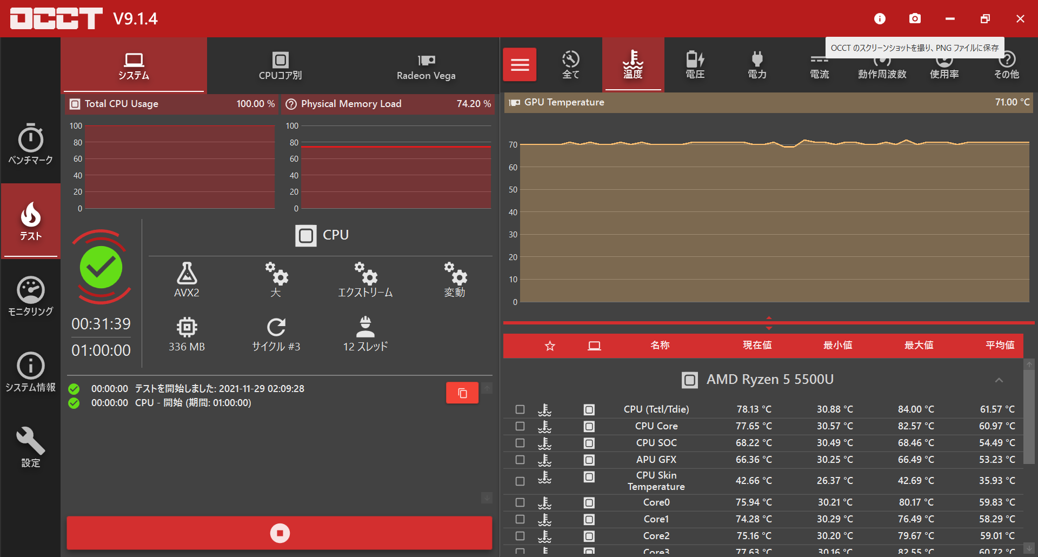The image size is (1038, 557).
Task: Click the green test status checkmark
Action: [x=101, y=267]
